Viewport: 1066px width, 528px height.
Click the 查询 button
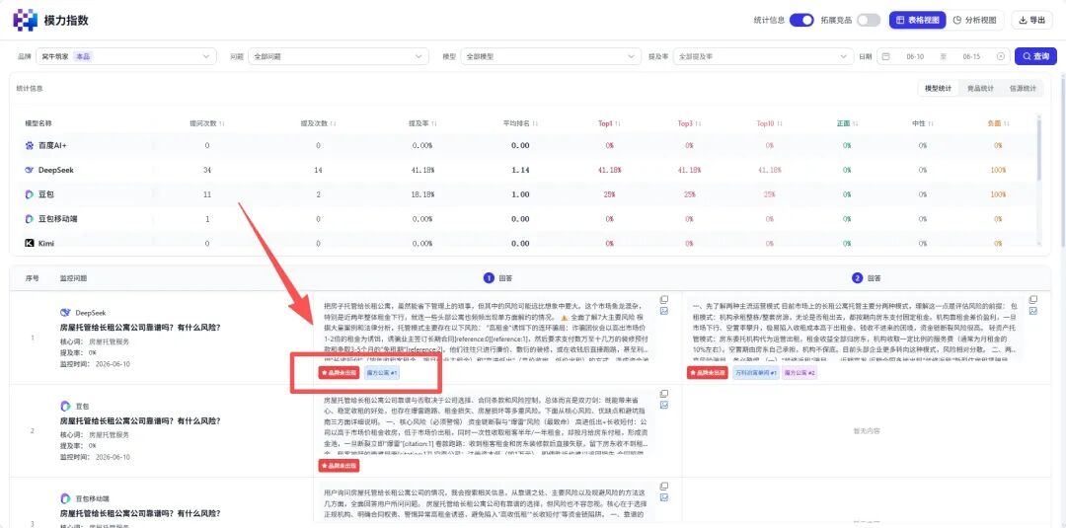pyautogui.click(x=1035, y=56)
